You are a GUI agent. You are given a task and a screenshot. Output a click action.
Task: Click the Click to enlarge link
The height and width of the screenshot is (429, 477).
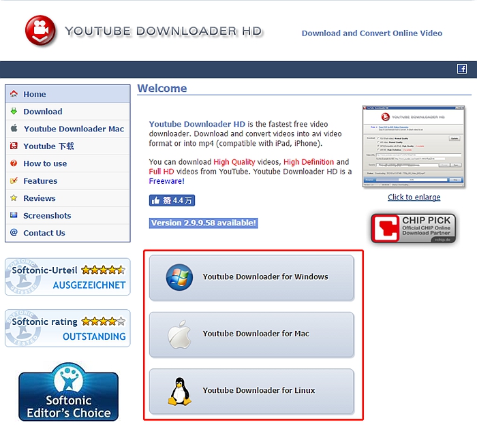tap(414, 197)
